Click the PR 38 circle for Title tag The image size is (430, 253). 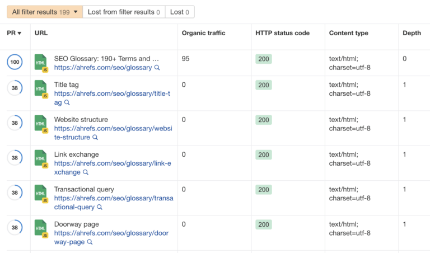click(15, 88)
